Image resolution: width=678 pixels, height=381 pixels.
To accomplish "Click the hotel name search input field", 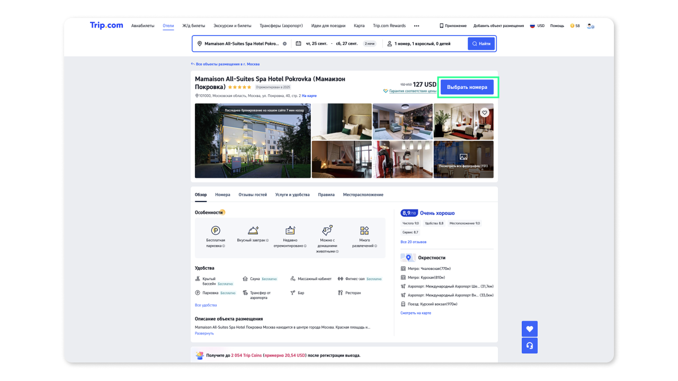I will pos(242,44).
